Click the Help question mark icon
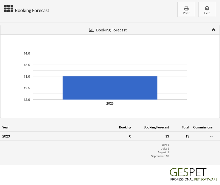This screenshot has height=185, width=220. pos(207,8)
